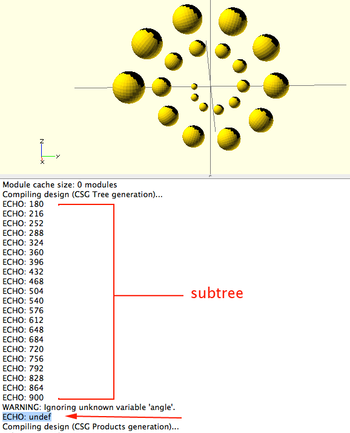This screenshot has width=350, height=433.
Task: Click the 'Module cache size: 0 modules' line
Action: pos(60,184)
